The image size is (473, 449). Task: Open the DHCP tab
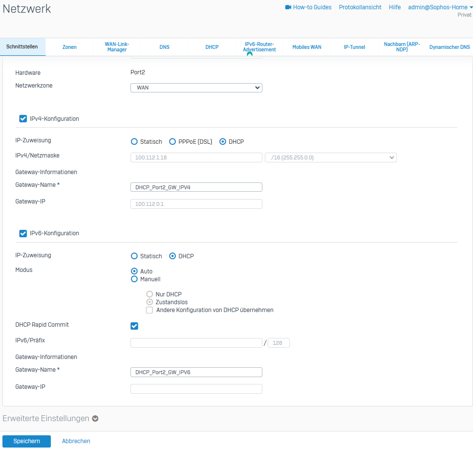tap(212, 47)
